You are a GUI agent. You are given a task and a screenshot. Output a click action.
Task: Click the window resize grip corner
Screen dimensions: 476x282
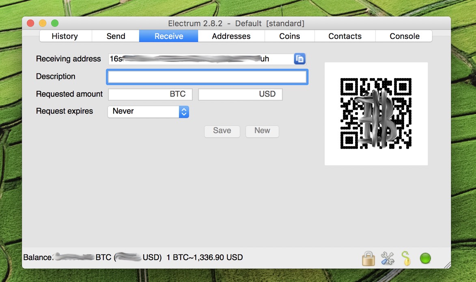tap(447, 265)
